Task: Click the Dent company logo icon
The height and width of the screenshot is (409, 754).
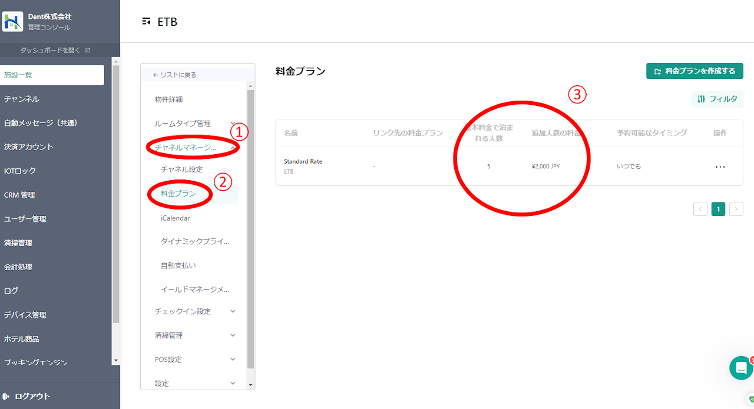Action: pos(12,22)
